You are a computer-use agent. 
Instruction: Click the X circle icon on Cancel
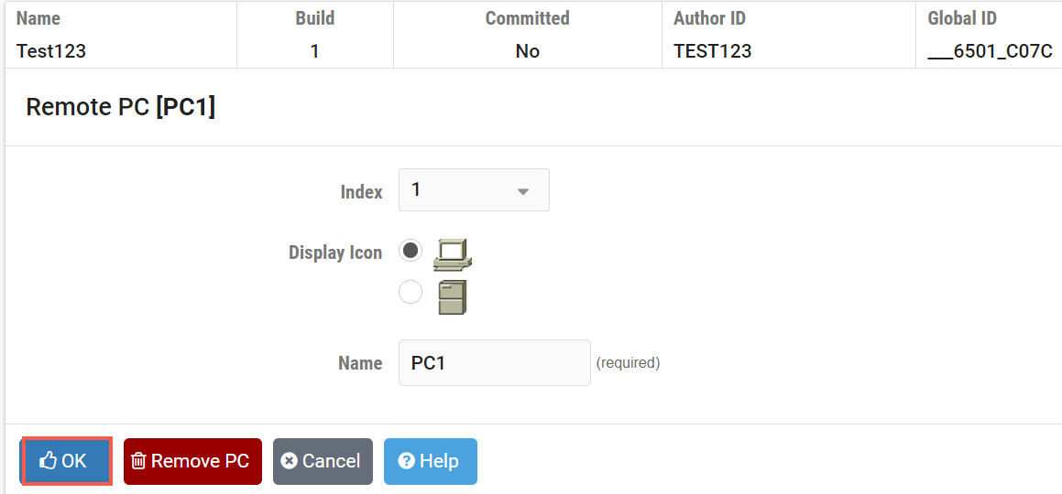coord(290,461)
